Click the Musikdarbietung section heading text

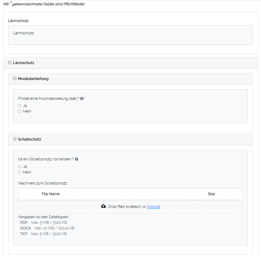click(x=33, y=79)
